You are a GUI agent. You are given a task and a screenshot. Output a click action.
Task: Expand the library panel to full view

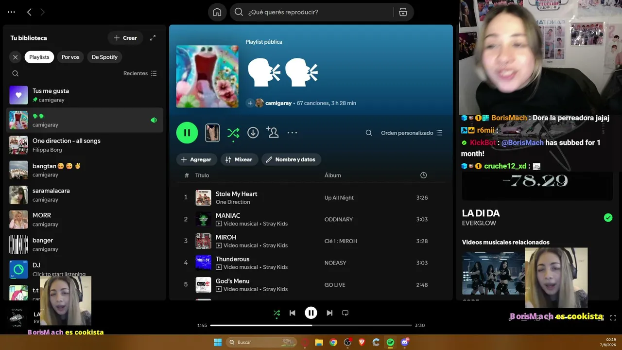click(x=153, y=38)
